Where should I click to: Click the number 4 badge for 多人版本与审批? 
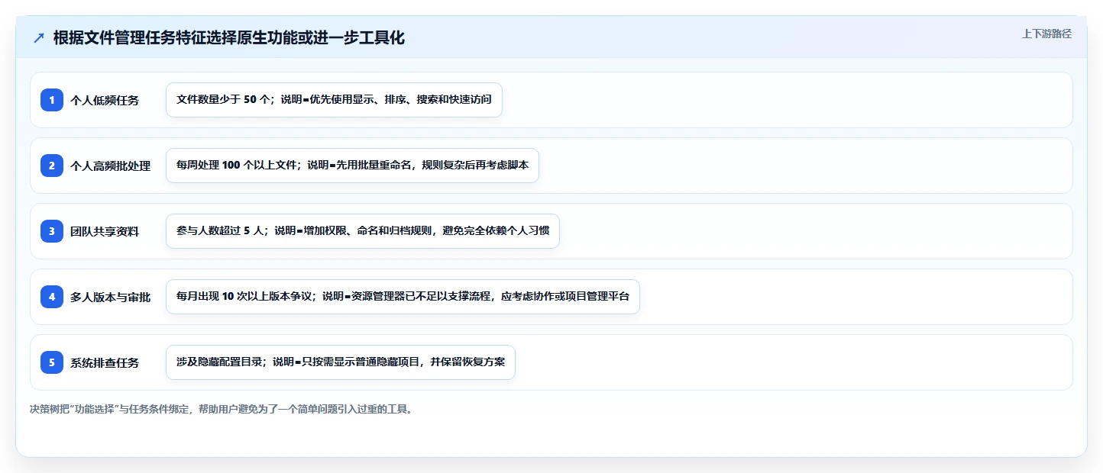click(x=52, y=297)
